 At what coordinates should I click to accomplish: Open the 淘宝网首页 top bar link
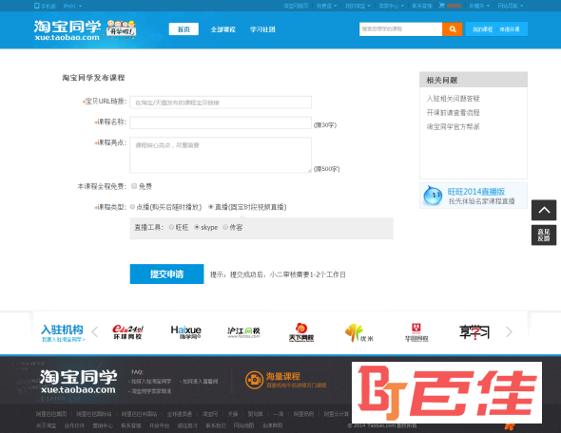click(296, 6)
